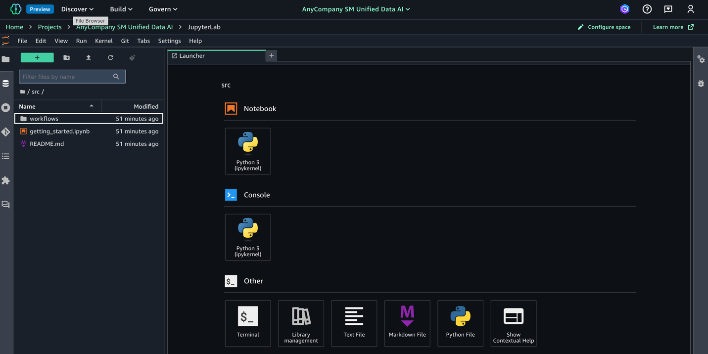708x354 pixels.
Task: Open the File menu
Action: 22,41
